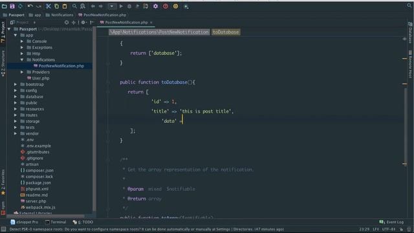The image size is (414, 233).
Task: Click the Synchronize refresh icon
Action: pos(20,6)
